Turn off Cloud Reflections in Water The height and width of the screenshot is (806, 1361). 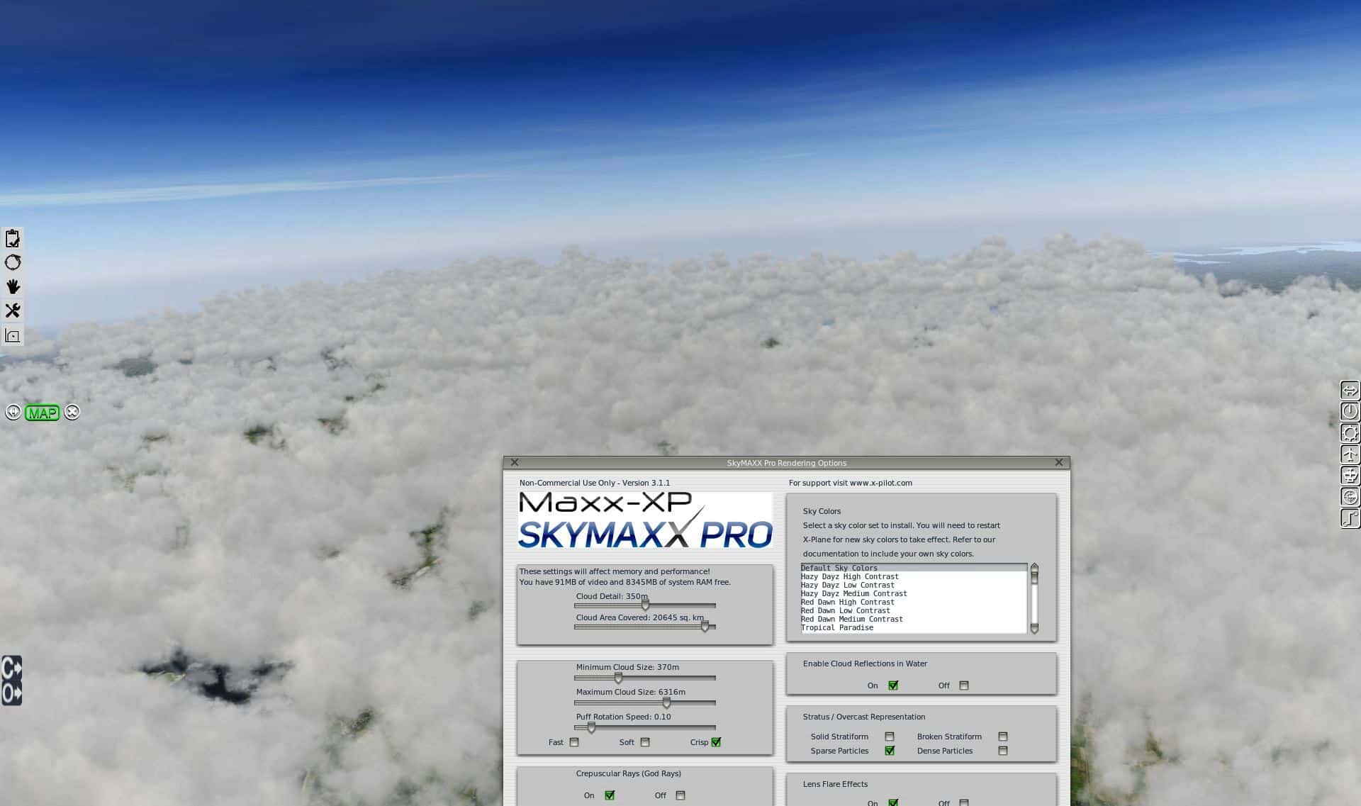coord(963,685)
